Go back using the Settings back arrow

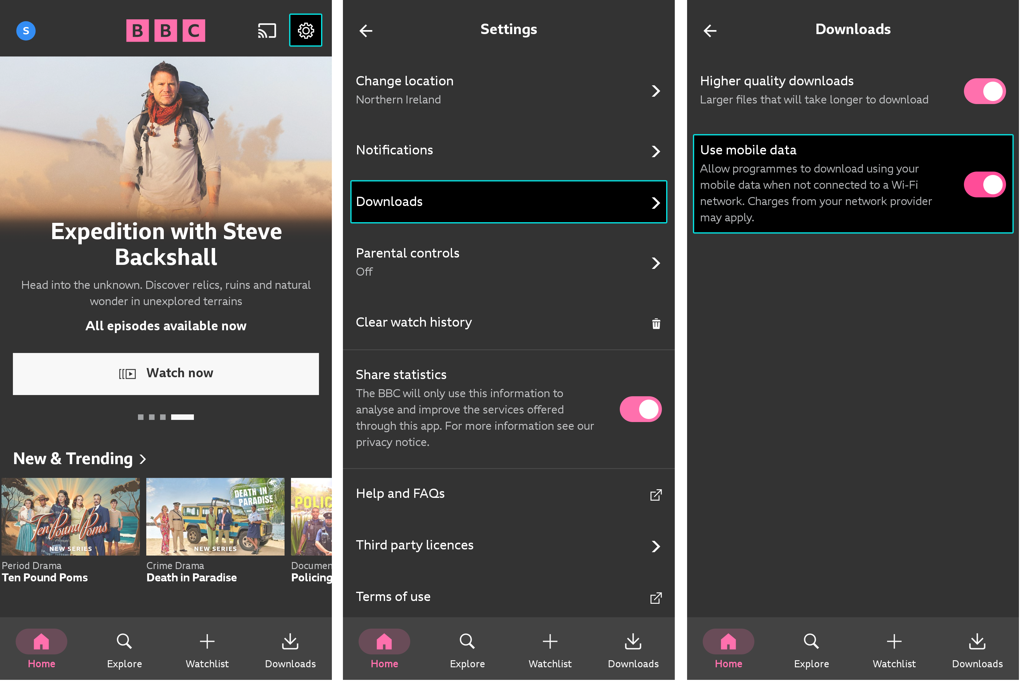[x=366, y=30]
